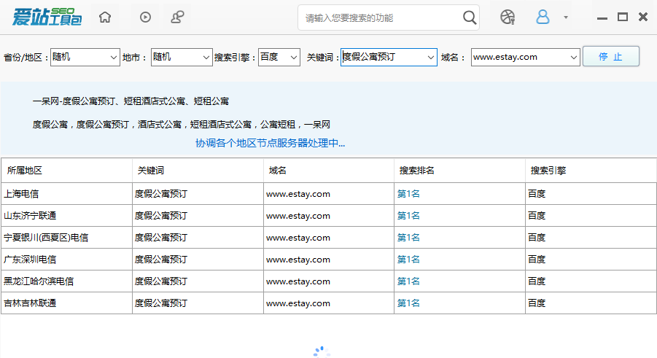This screenshot has width=657, height=358.
Task: Select the 吉林吉林联通 table row
Action: pyautogui.click(x=66, y=303)
